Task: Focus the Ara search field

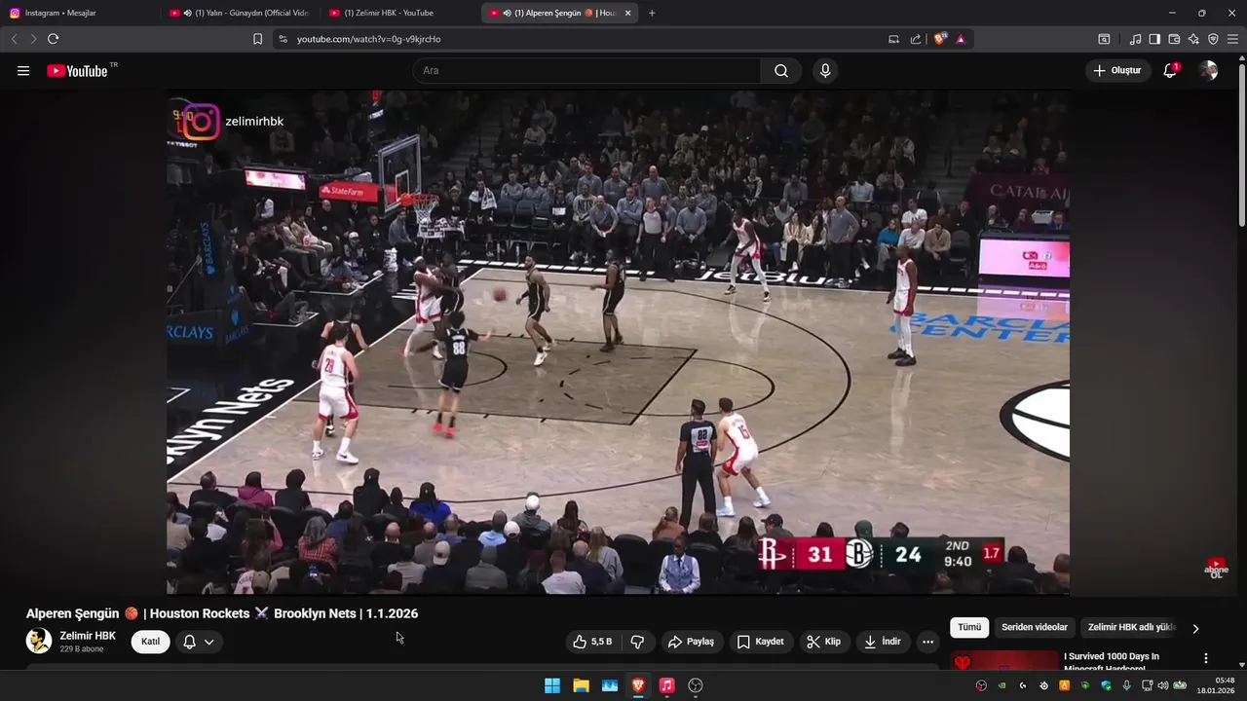Action: coord(586,71)
